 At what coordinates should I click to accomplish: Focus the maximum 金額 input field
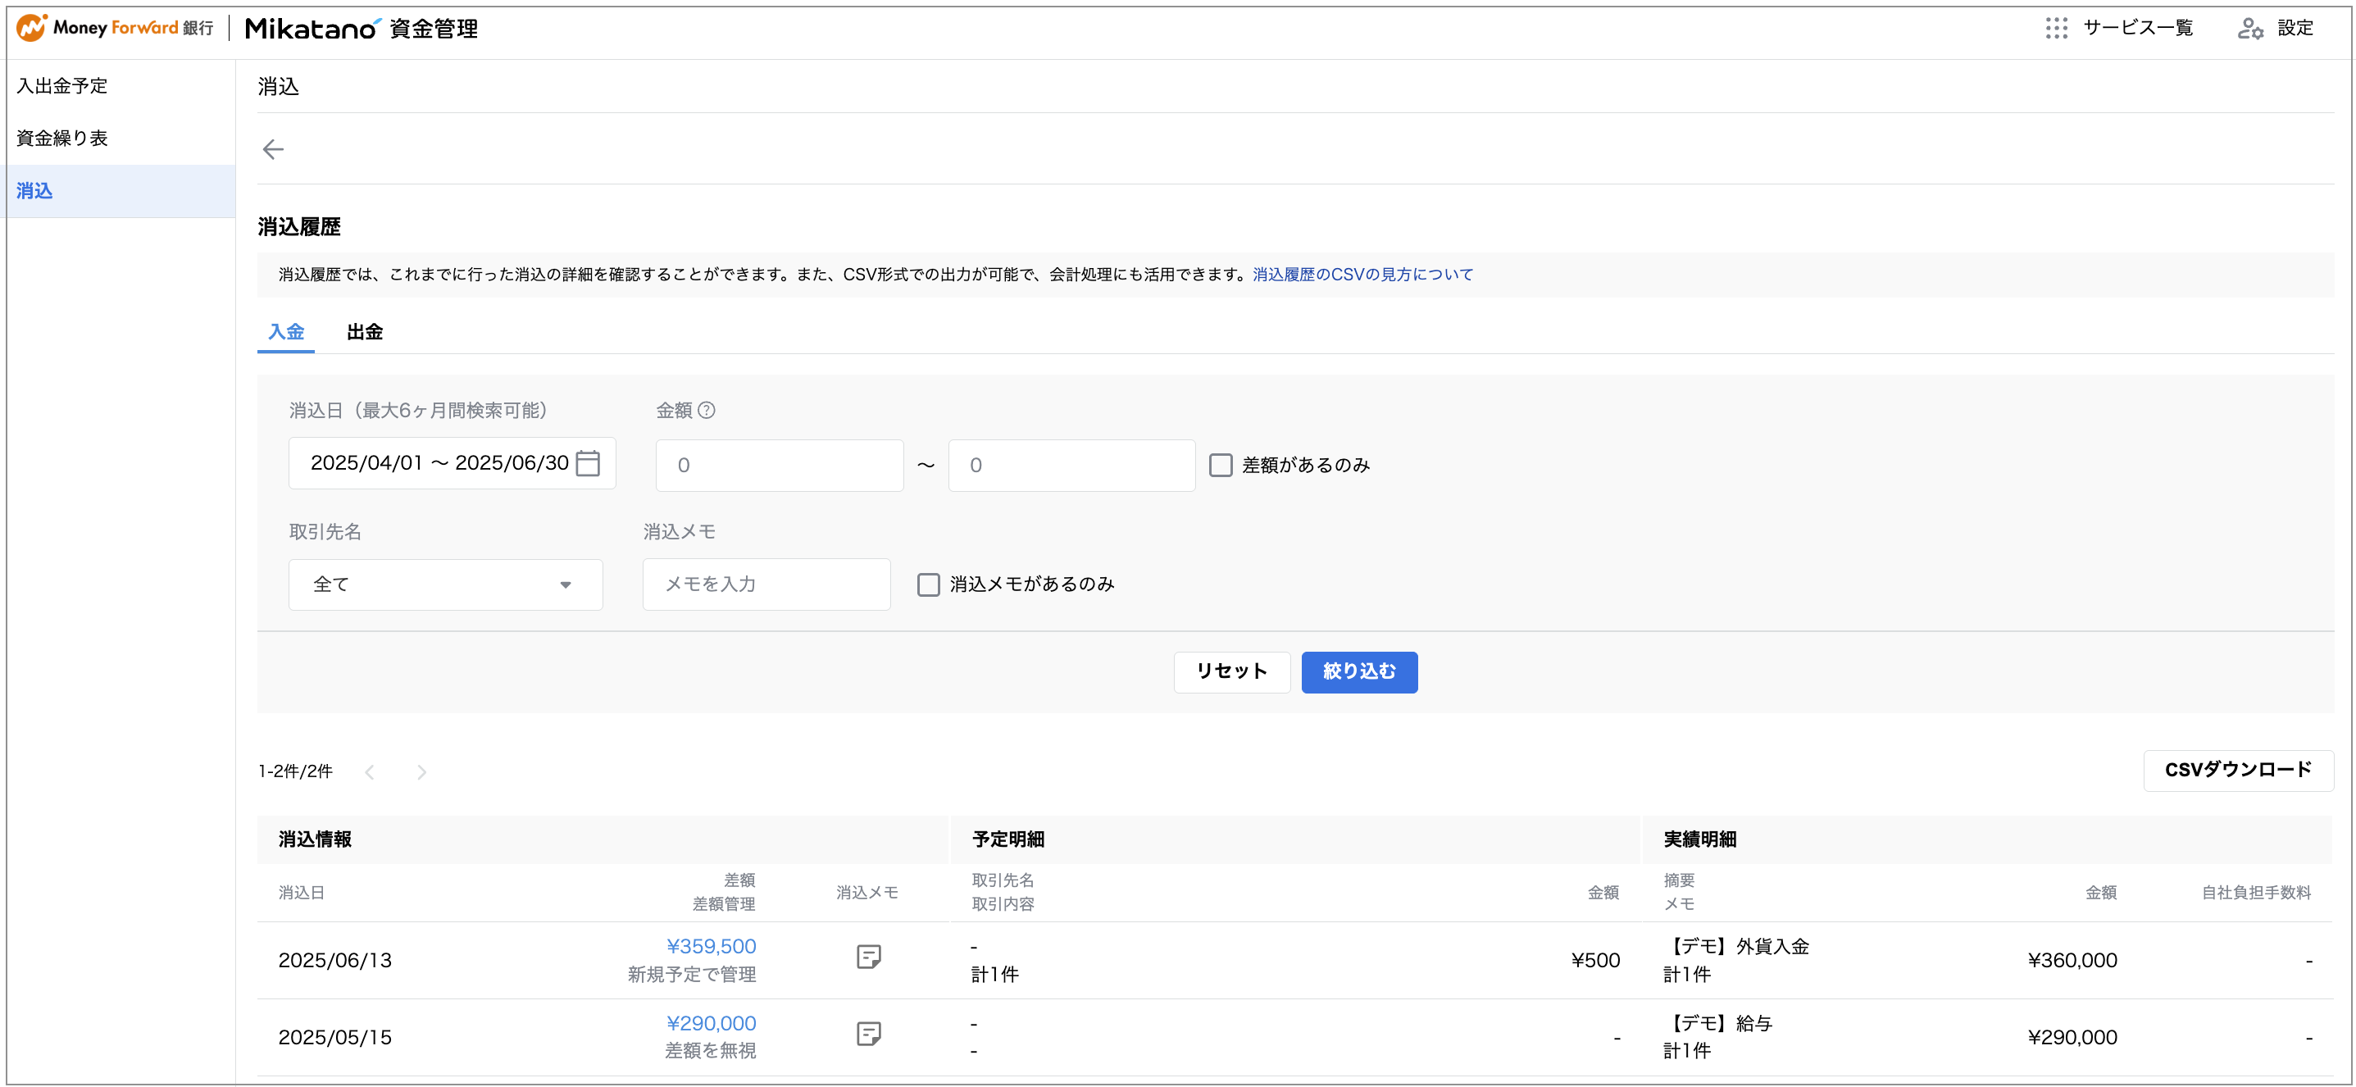tap(1072, 466)
